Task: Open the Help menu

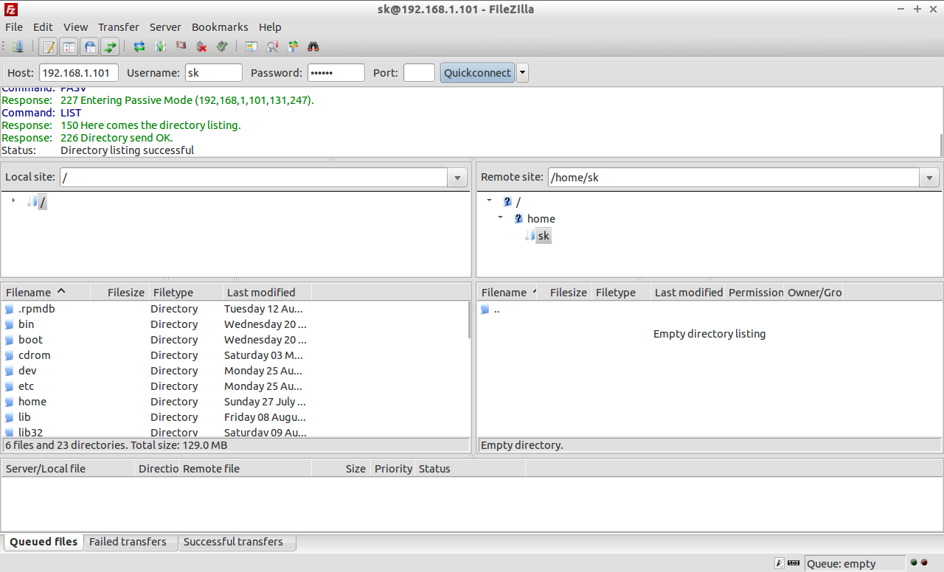Action: [x=270, y=27]
